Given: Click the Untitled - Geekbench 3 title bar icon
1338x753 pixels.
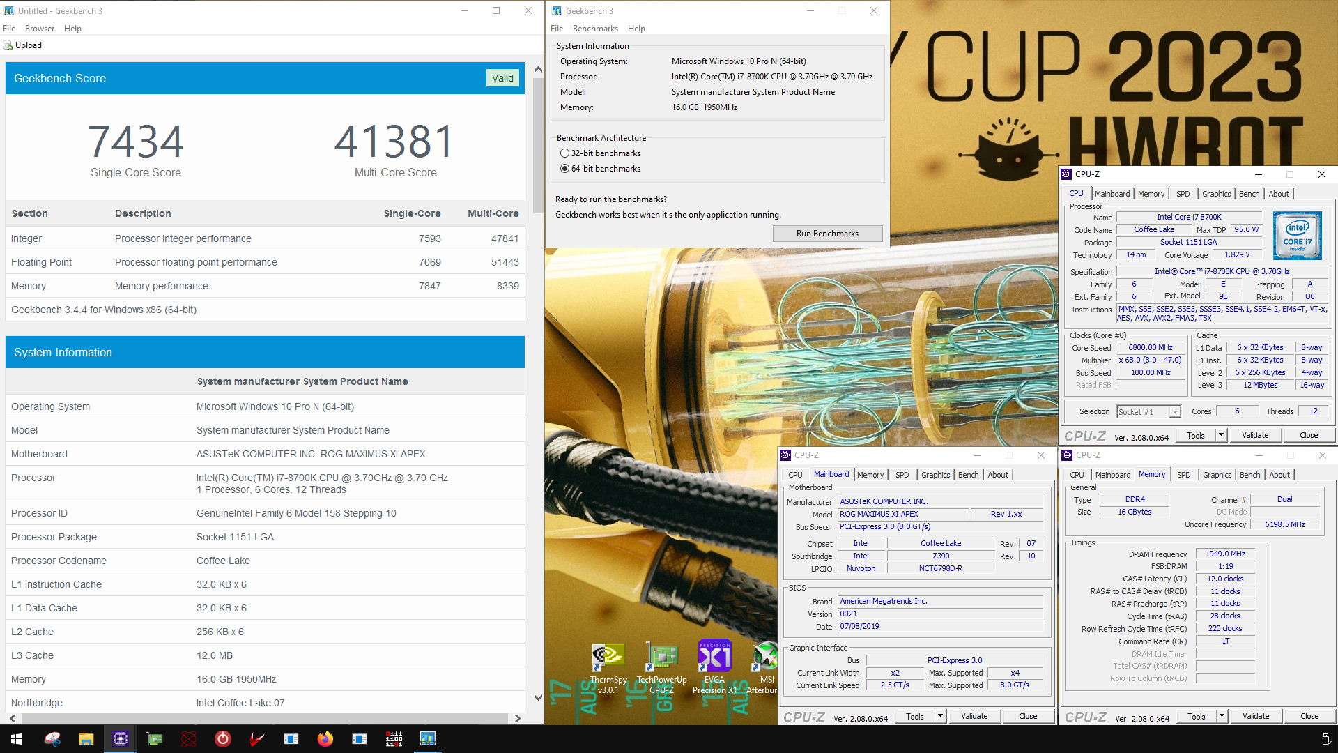Looking at the screenshot, I should point(9,10).
